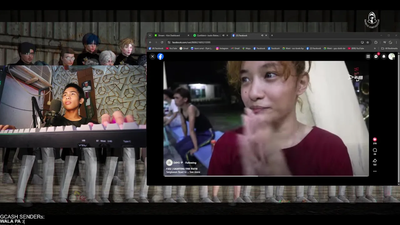Click the 'GCASH SENDERs:' overlay text

tap(22, 217)
